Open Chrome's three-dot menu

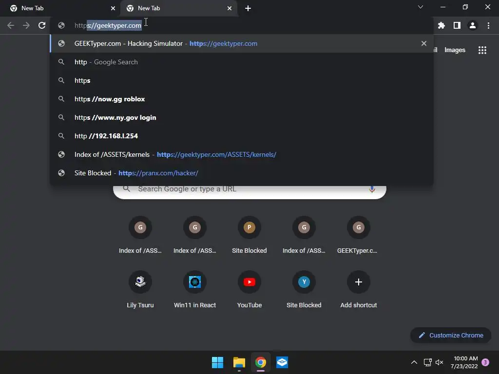(x=488, y=25)
